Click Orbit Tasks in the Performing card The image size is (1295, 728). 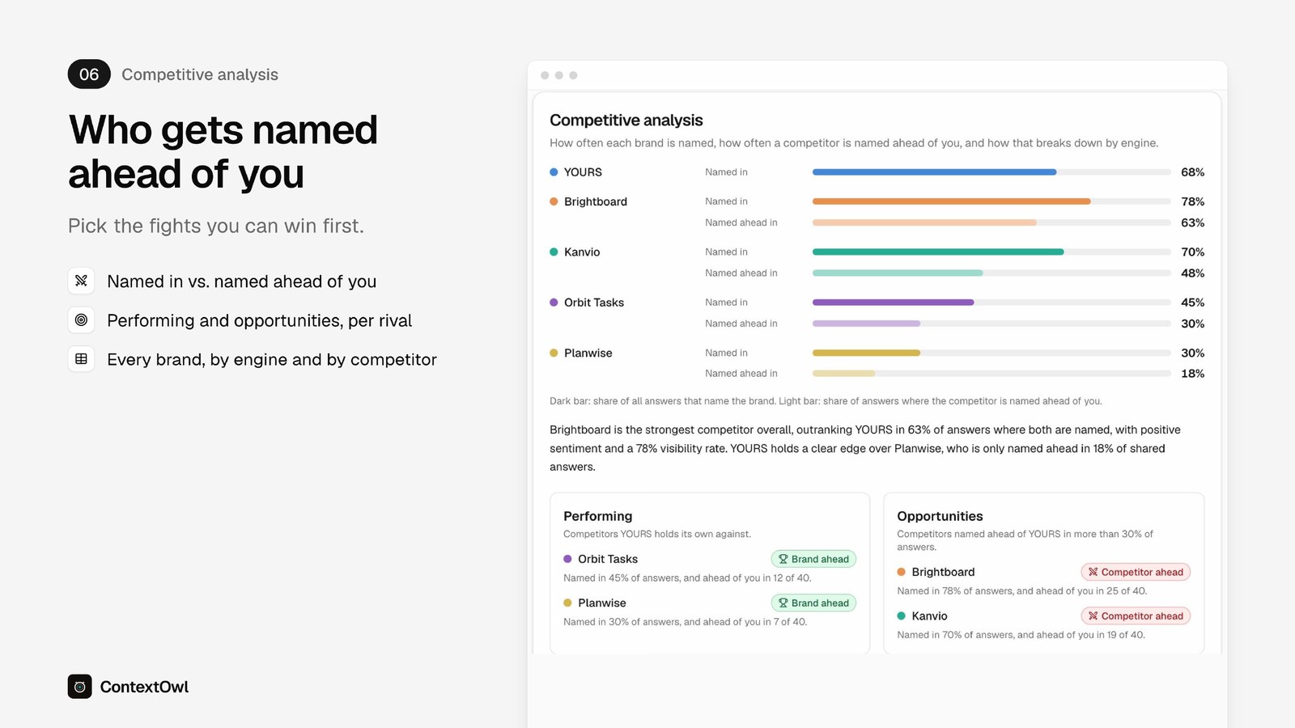(x=608, y=559)
